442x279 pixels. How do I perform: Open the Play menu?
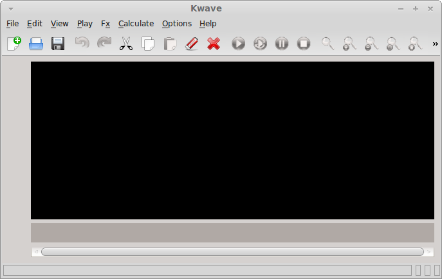pos(85,24)
